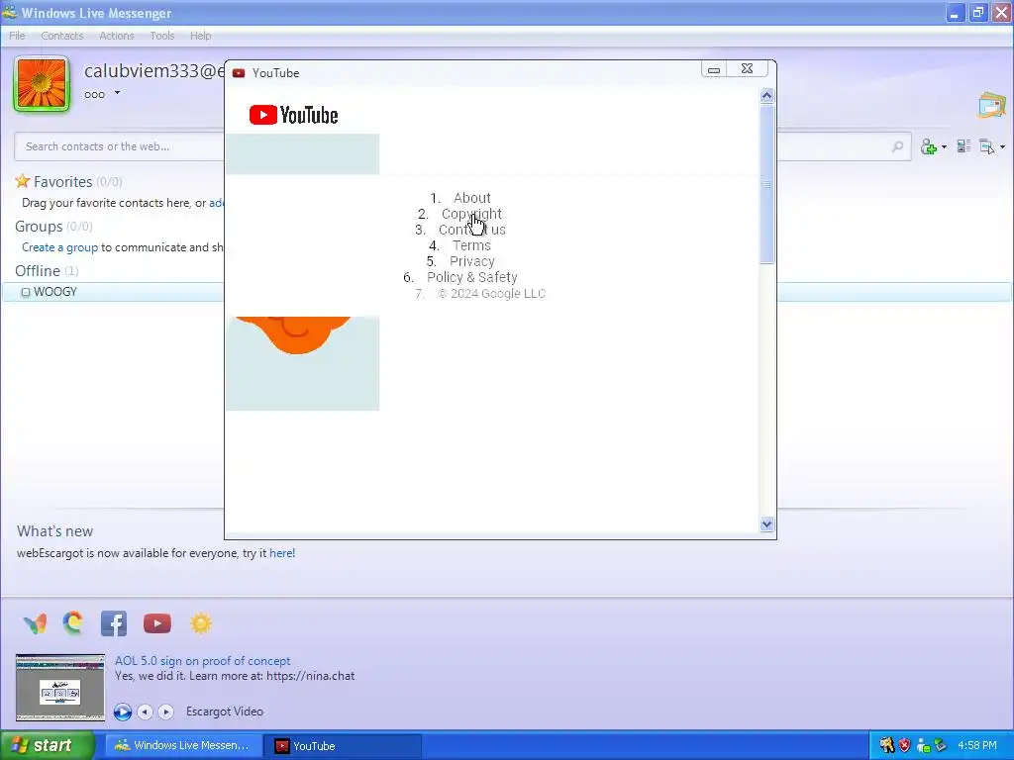Viewport: 1014px width, 760px height.
Task: Click the What's new heading
Action: [x=55, y=531]
